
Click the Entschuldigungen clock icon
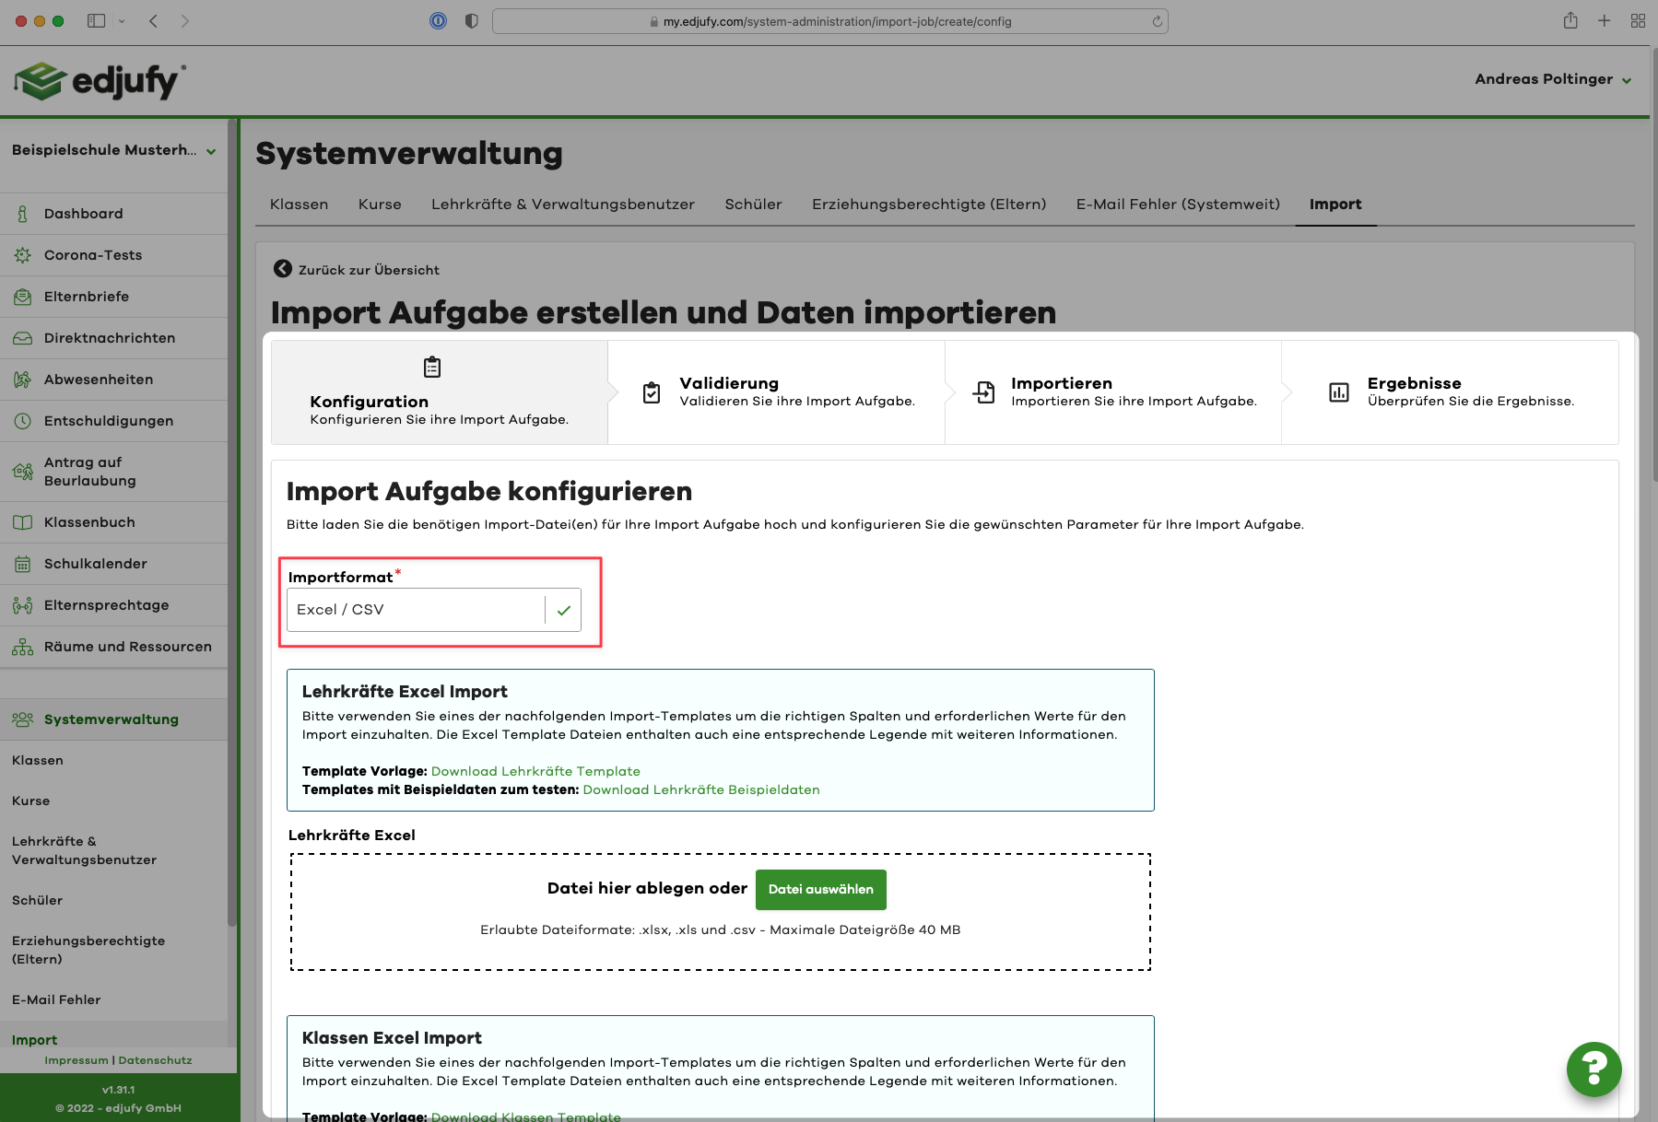pos(23,421)
